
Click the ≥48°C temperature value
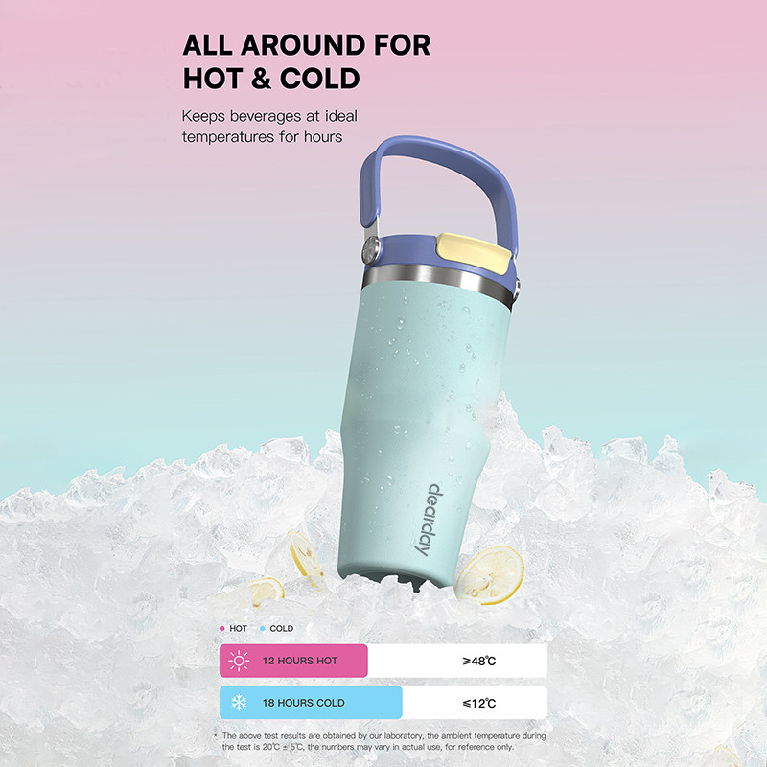478,662
